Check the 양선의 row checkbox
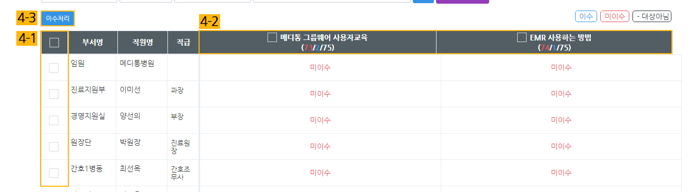Image resolution: width=693 pixels, height=192 pixels. point(54,120)
